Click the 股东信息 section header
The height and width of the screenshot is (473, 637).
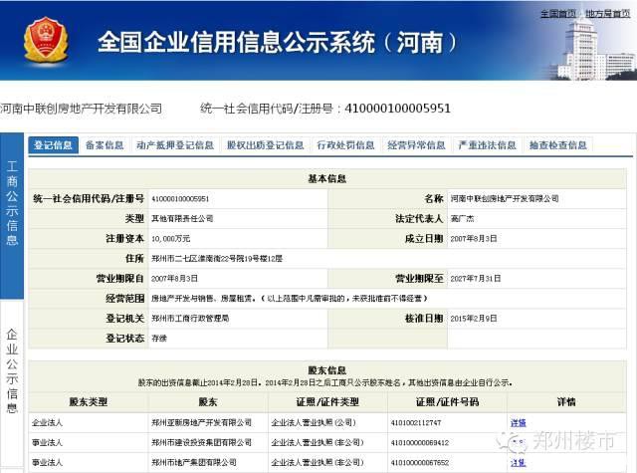tap(327, 370)
